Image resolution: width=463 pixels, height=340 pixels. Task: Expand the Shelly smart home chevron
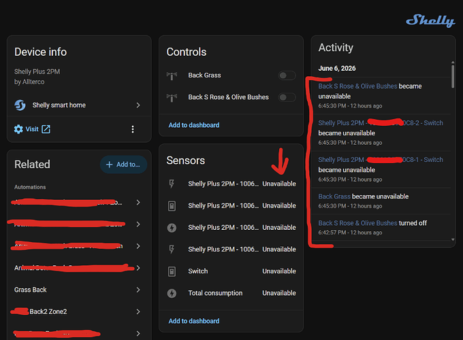138,105
